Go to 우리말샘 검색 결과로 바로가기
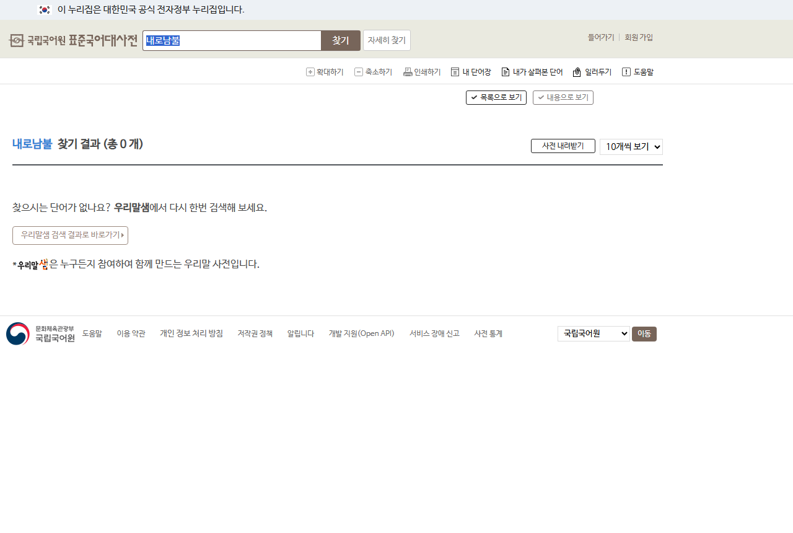The image size is (793, 533). (70, 236)
